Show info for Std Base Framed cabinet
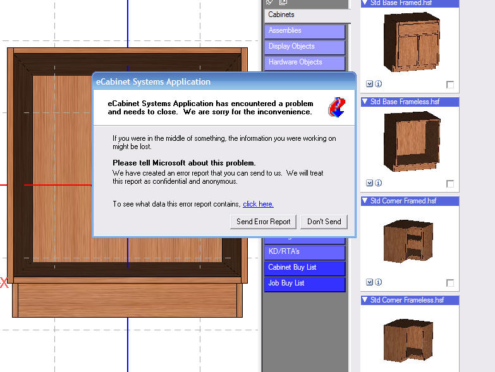Screen dimensions: 495x372 click(378, 84)
